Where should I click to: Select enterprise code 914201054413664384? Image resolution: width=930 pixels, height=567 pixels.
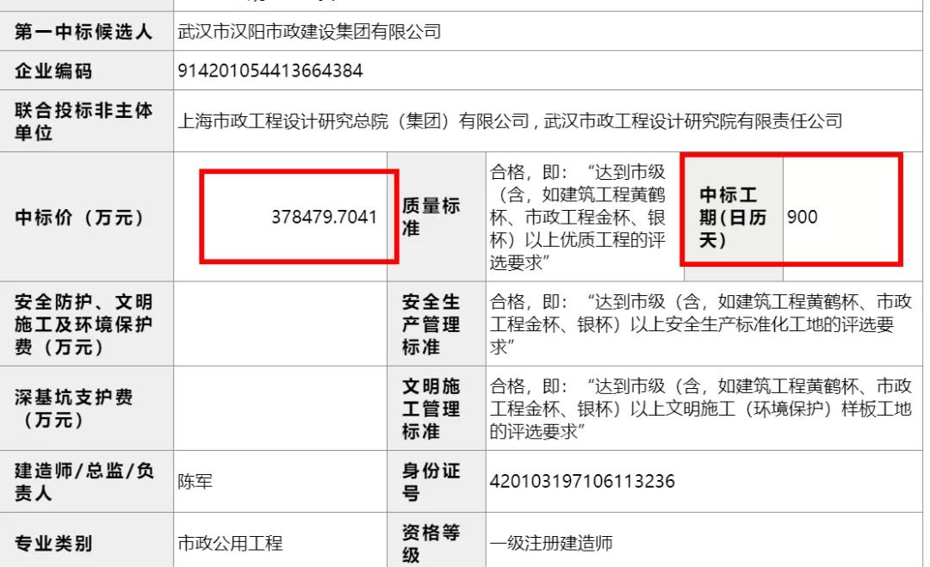pos(270,71)
